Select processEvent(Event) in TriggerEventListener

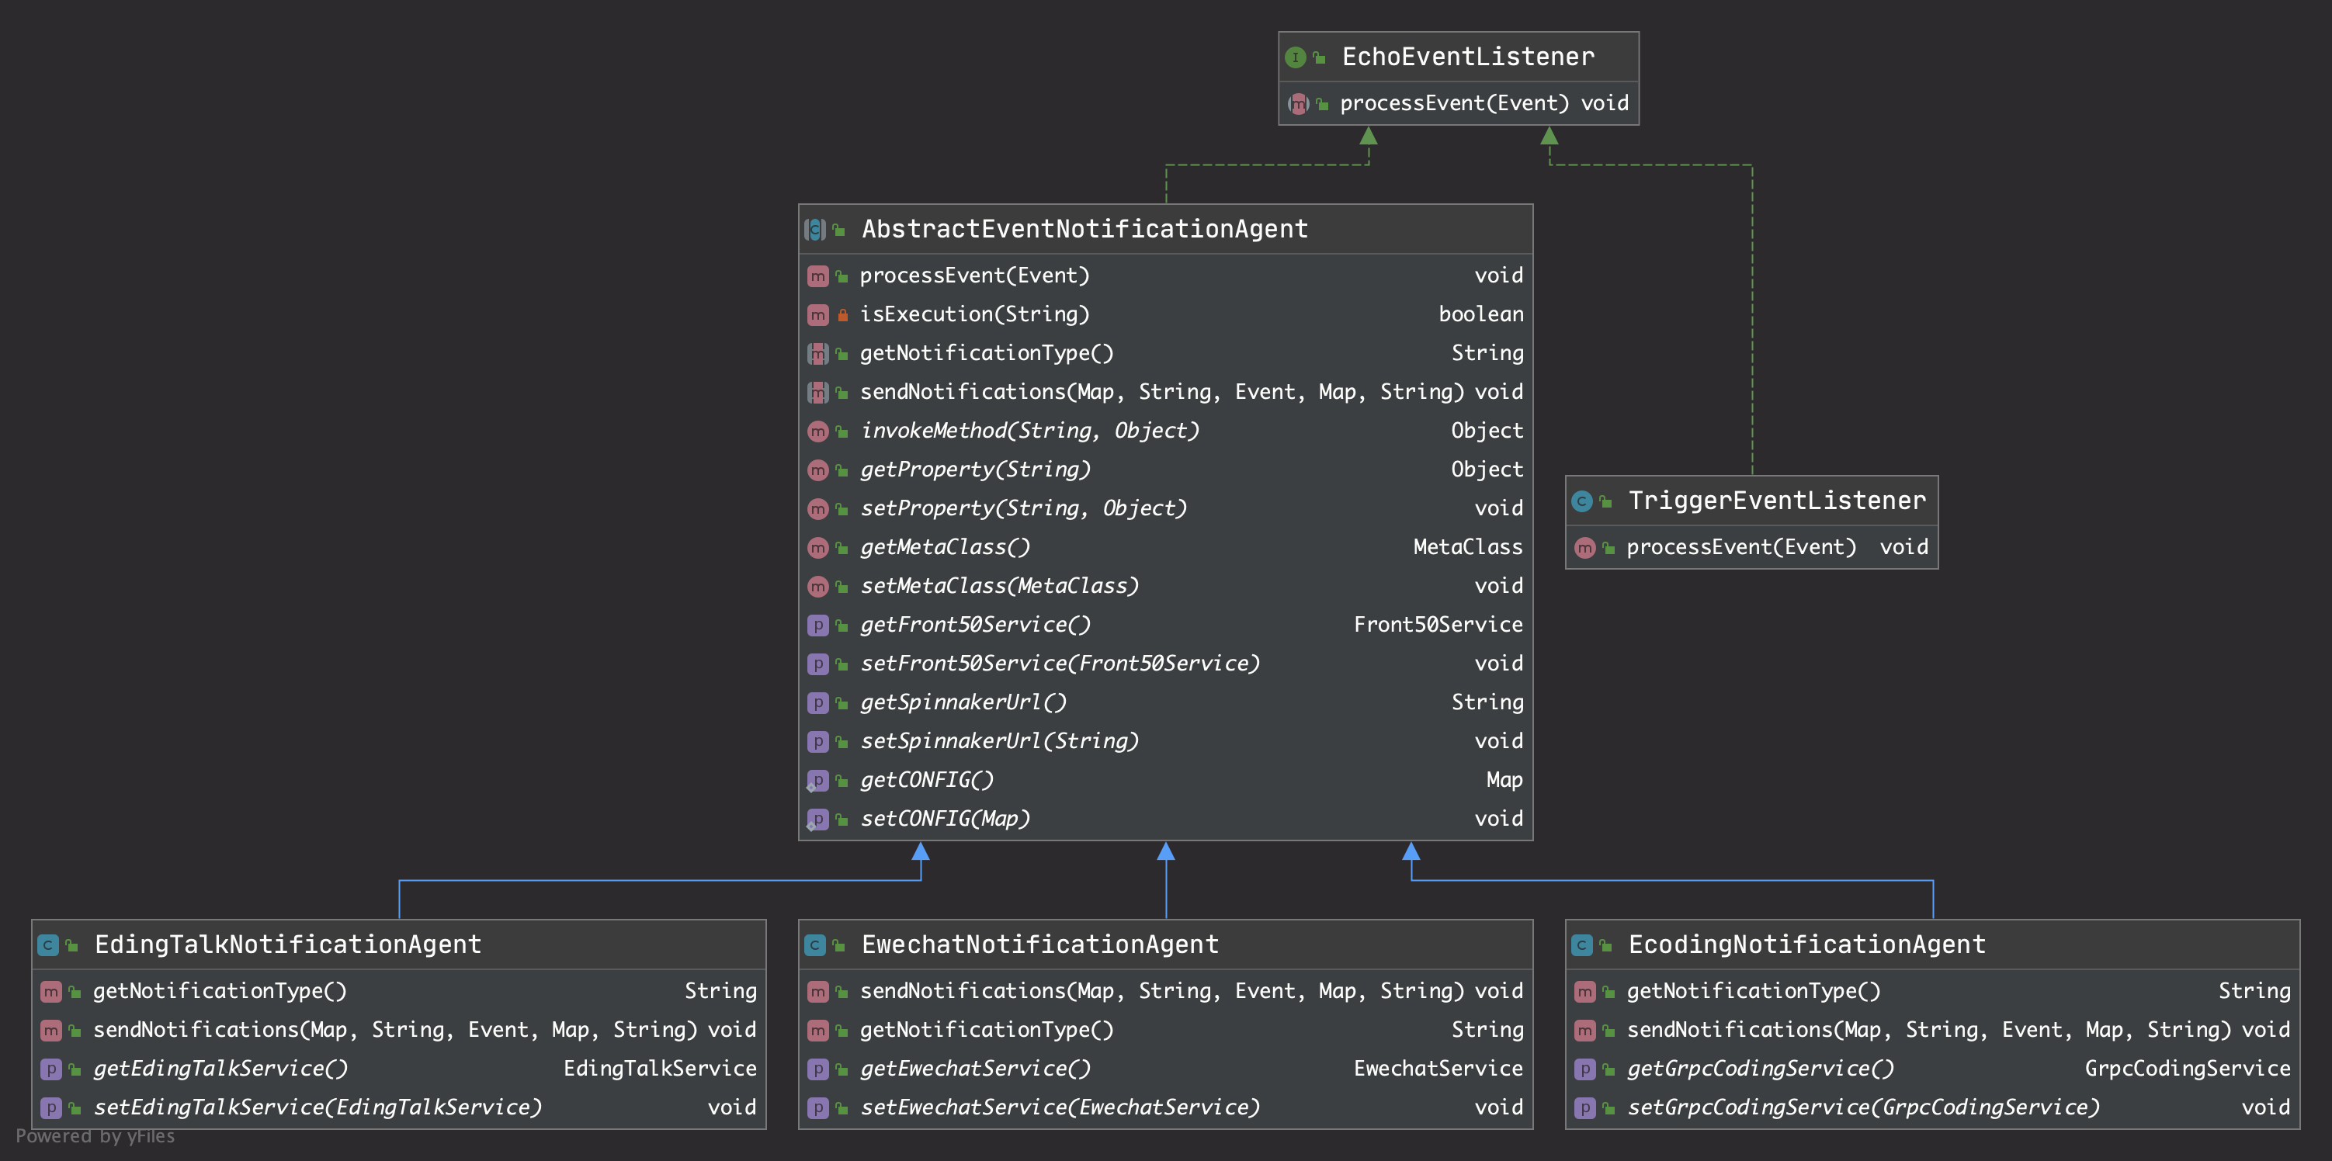[1740, 547]
